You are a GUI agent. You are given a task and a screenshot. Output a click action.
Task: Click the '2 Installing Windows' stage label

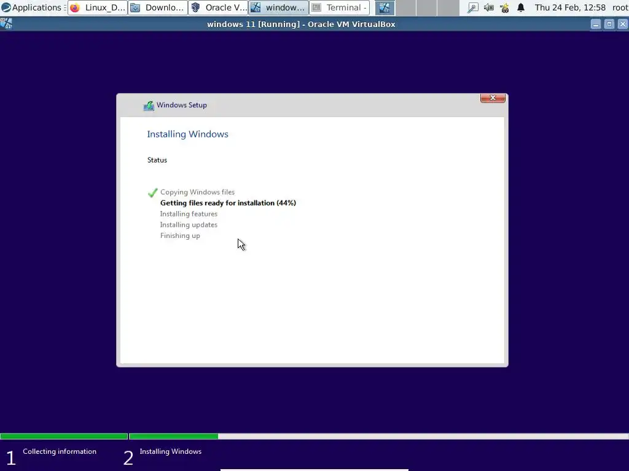pos(162,457)
